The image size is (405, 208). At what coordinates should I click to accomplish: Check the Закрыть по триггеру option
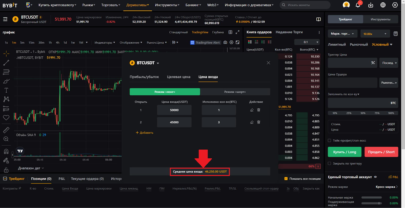pos(329,164)
